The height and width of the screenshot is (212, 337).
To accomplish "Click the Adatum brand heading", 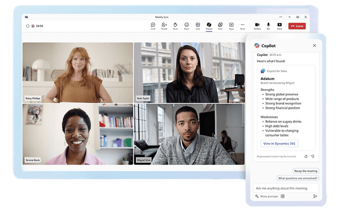I will [x=267, y=79].
